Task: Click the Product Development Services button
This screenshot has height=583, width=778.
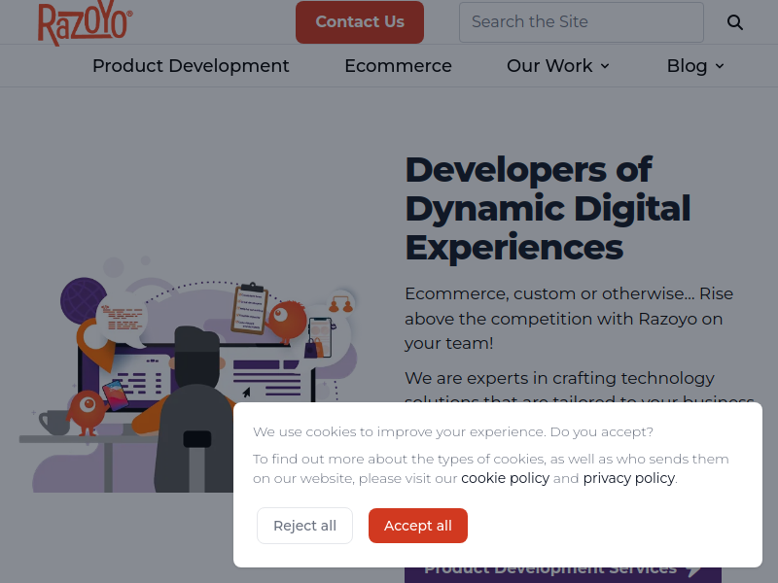Action: click(x=563, y=575)
